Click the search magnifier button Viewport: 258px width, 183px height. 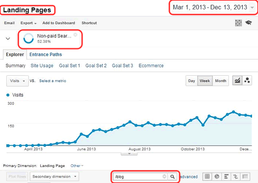tap(172, 176)
